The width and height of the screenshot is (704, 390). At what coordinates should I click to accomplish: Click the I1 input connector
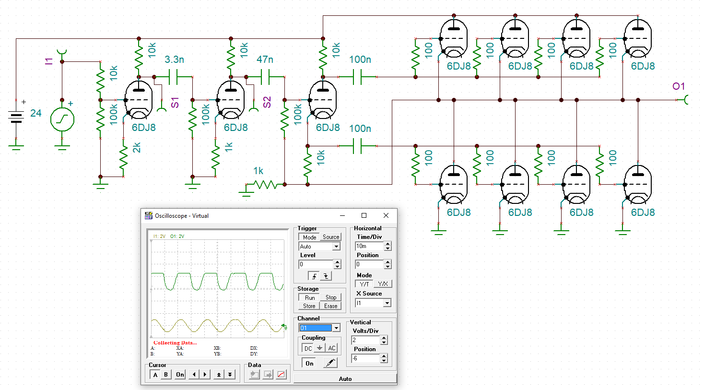pos(62,52)
